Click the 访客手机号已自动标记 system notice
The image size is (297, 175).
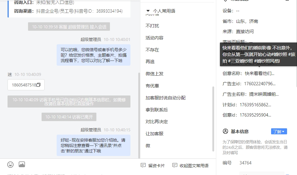pos(69,102)
